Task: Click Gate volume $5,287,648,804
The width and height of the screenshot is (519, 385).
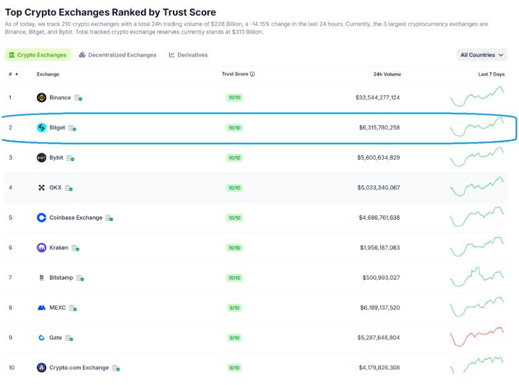Action: click(378, 338)
